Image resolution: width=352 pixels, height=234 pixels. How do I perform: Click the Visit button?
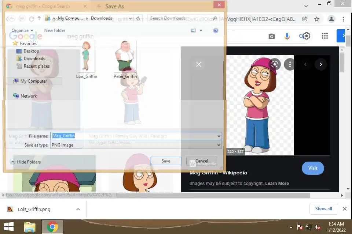313,168
